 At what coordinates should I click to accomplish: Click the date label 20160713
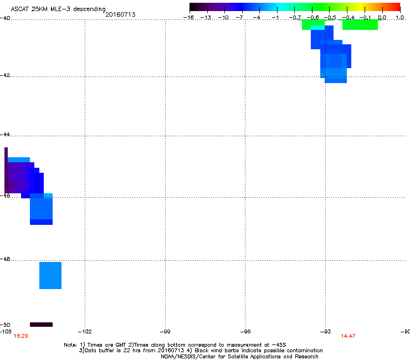pos(120,14)
